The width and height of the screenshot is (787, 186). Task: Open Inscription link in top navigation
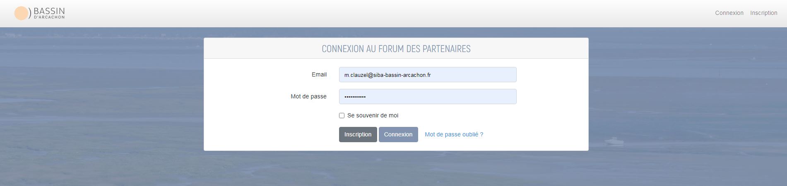point(763,13)
